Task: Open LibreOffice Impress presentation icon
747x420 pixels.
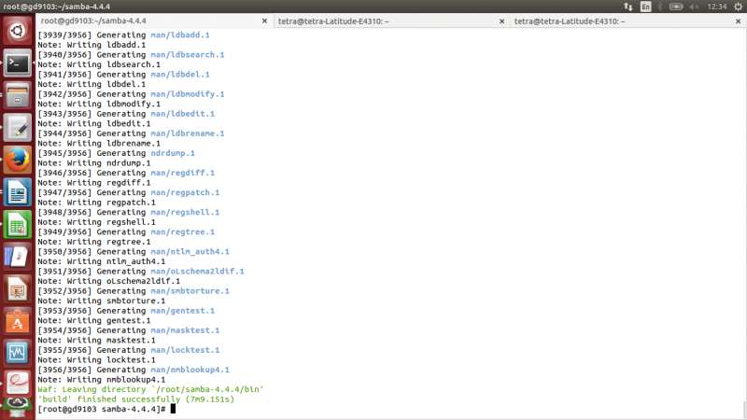Action: (17, 289)
